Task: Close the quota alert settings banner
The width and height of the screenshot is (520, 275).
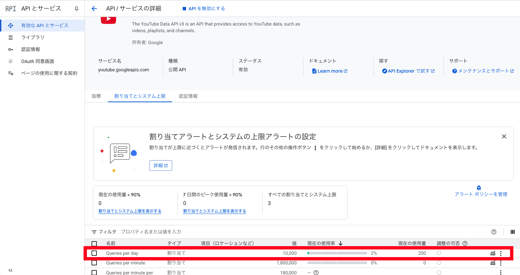Action: pos(504,136)
